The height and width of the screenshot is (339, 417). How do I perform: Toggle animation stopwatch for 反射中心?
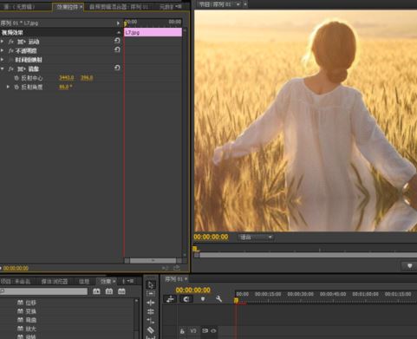tap(16, 78)
